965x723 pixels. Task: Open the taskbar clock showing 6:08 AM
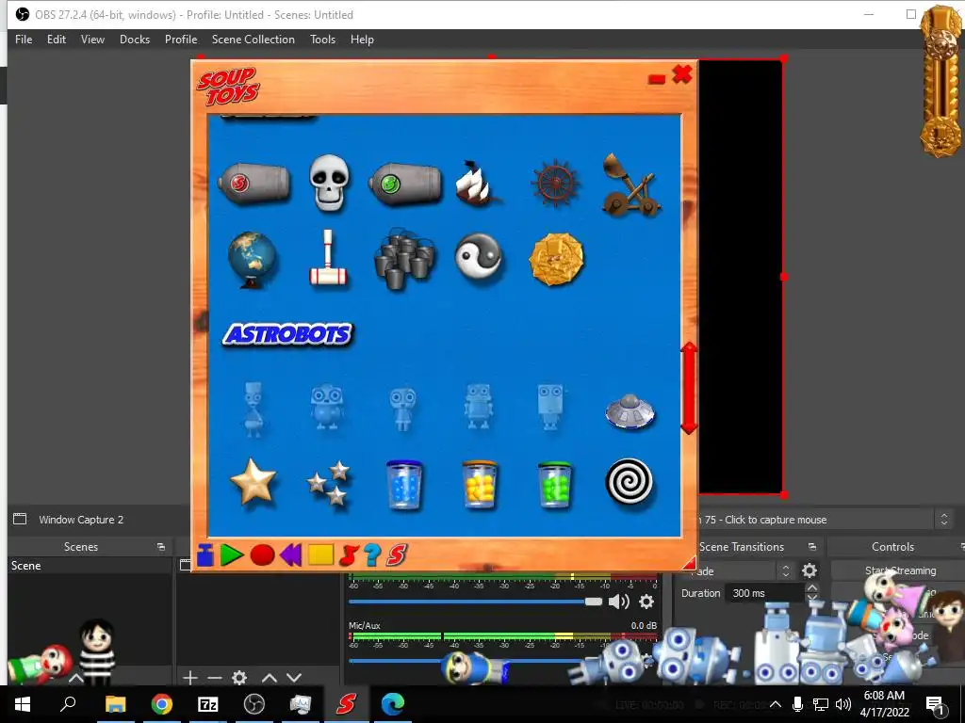884,704
